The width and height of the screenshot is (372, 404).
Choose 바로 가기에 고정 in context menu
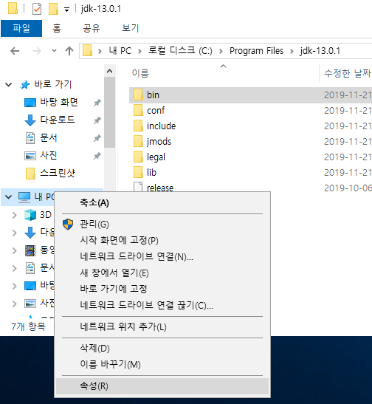pos(162,289)
